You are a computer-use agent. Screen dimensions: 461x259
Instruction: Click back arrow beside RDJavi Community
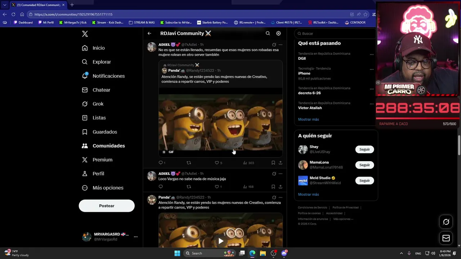149,33
